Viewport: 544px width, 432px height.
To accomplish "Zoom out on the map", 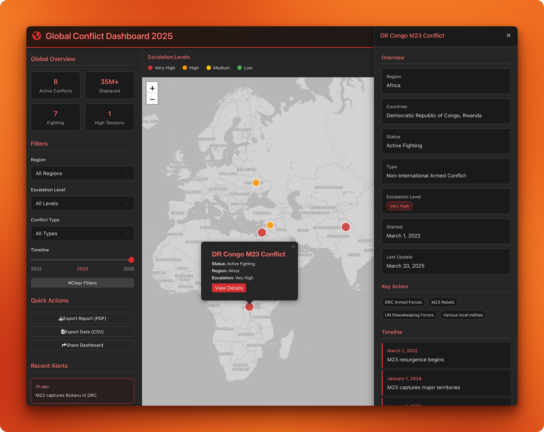I will coord(152,99).
